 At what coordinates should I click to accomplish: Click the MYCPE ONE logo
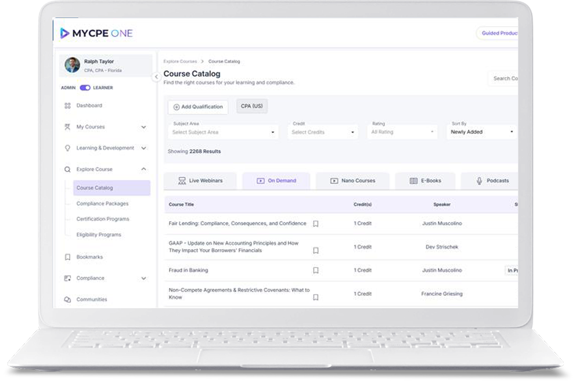coord(96,34)
